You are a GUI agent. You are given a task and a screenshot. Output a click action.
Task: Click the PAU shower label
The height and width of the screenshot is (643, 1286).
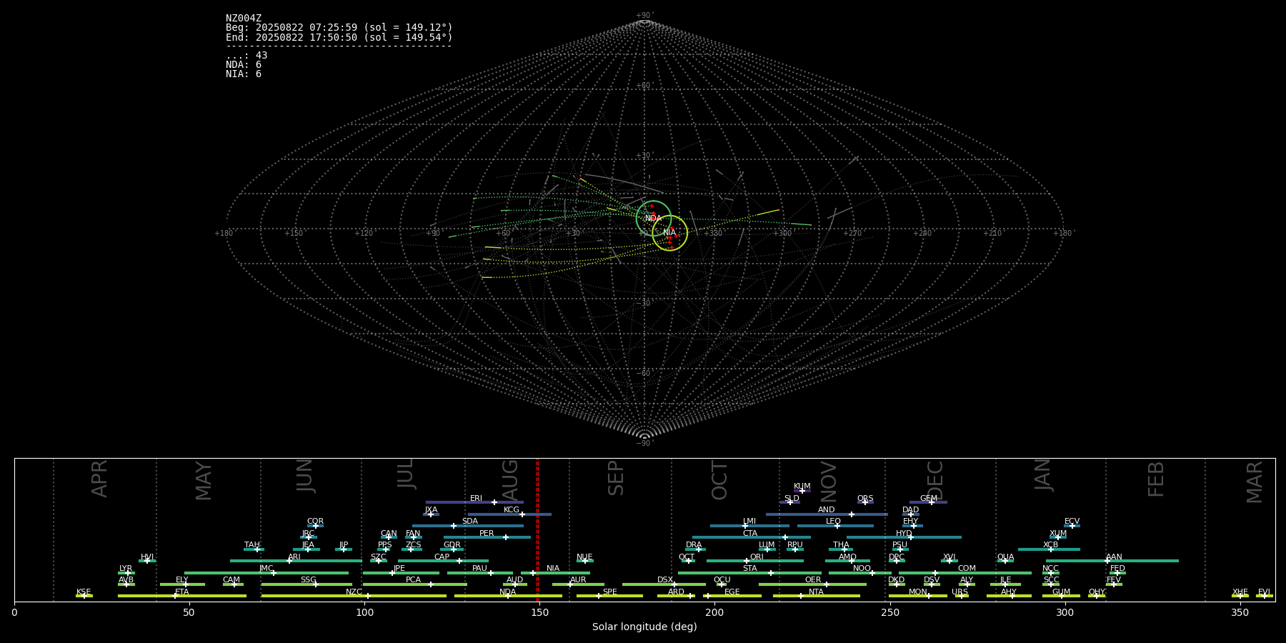tap(479, 569)
